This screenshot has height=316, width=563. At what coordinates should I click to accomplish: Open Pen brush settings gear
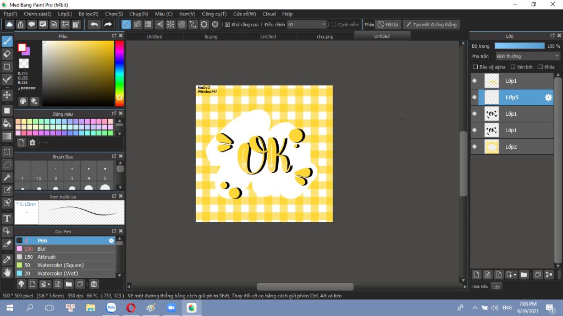coord(111,241)
